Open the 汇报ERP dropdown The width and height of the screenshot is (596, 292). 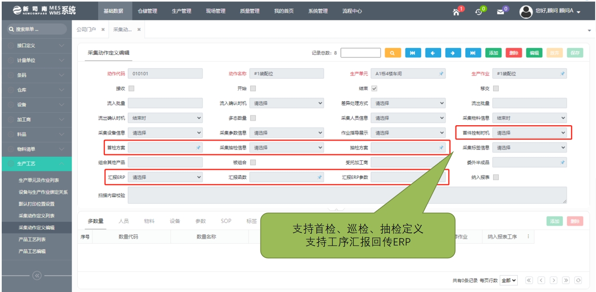[165, 177]
